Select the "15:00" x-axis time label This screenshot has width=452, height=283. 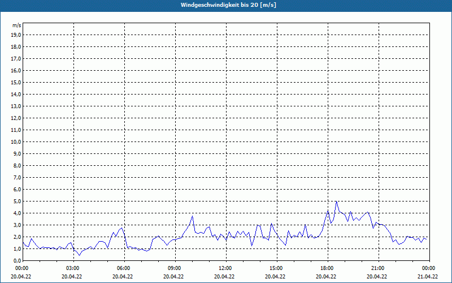point(277,268)
